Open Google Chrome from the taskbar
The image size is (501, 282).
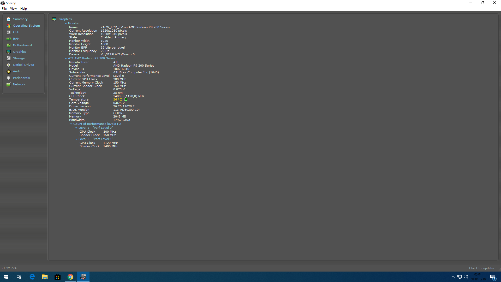(70, 277)
